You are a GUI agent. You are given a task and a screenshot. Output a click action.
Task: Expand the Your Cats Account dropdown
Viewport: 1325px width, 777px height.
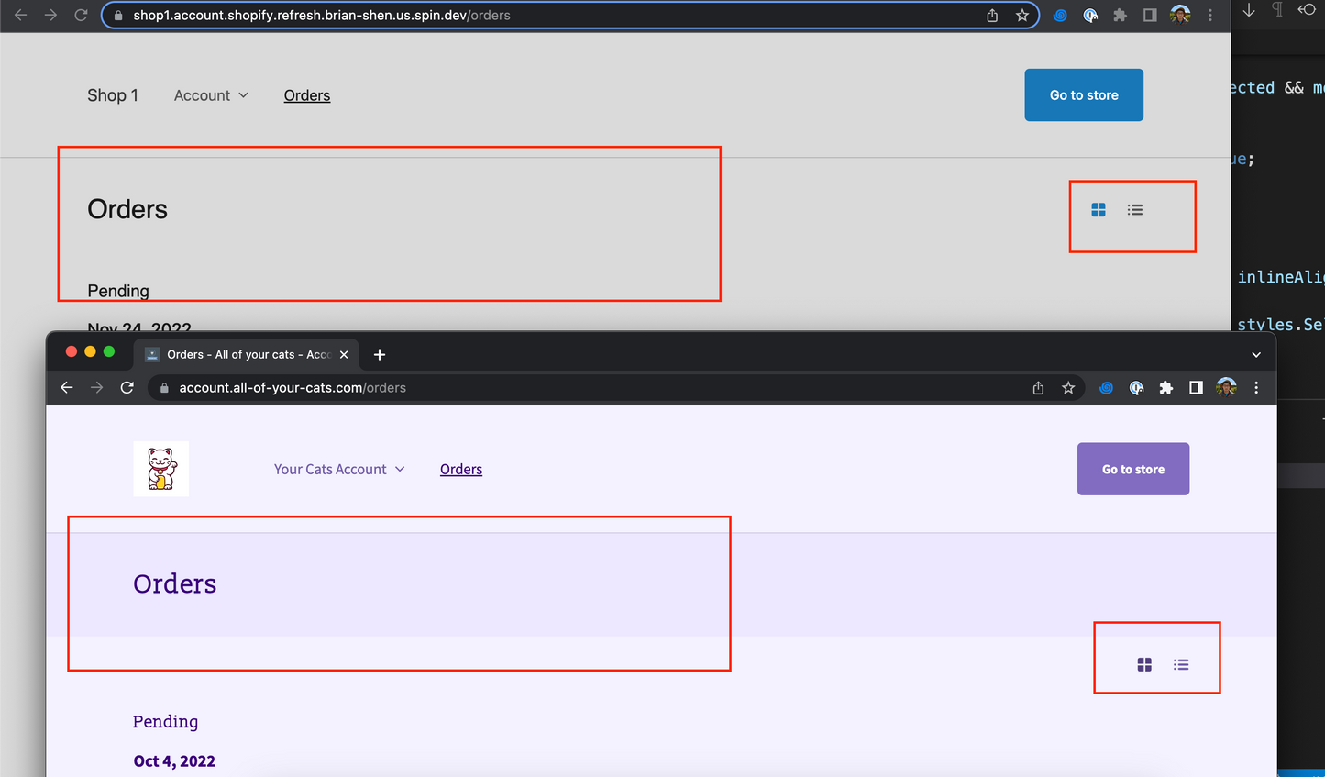click(x=339, y=469)
